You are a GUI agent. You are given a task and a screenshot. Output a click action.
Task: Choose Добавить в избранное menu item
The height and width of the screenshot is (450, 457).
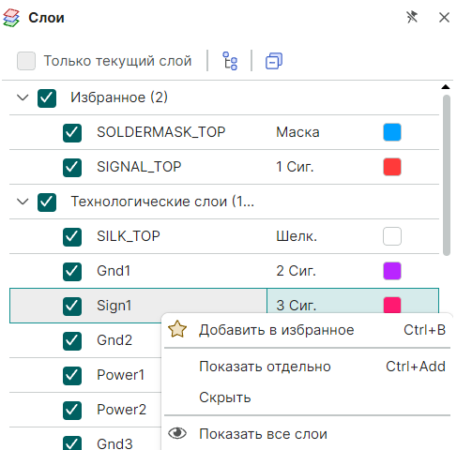point(307,330)
